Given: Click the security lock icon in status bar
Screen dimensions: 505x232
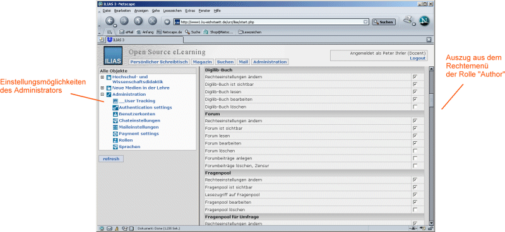Looking at the screenshot, I should coord(430,229).
